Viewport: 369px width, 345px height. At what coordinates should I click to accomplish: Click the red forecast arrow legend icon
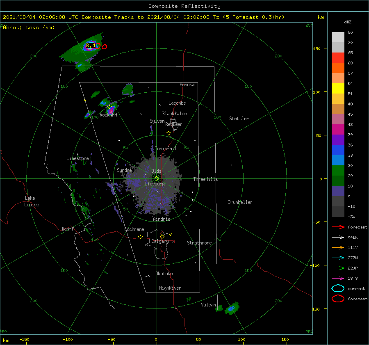[x=338, y=227]
